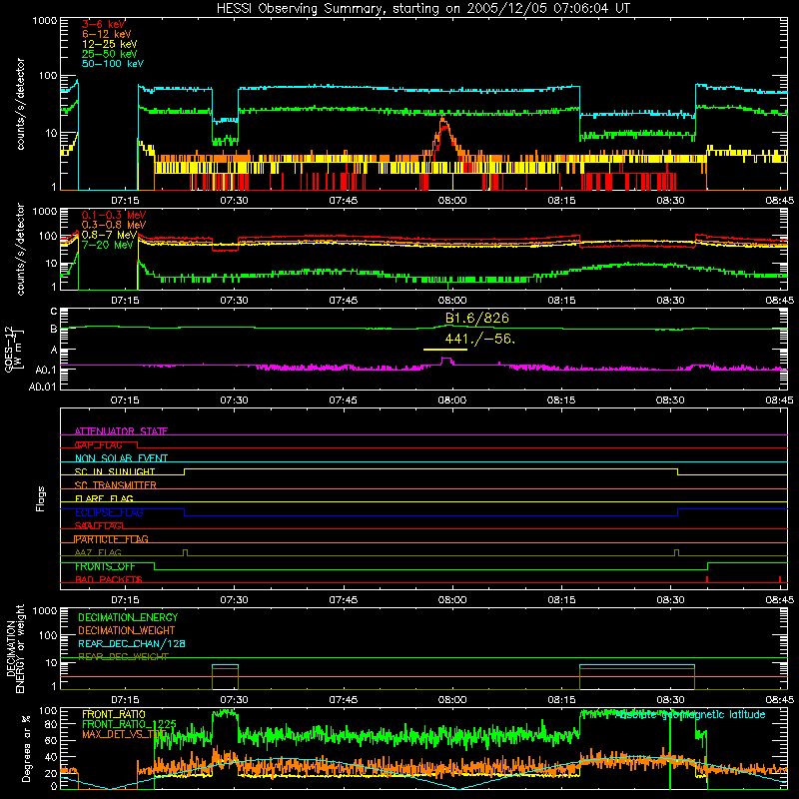
Task: Click the GOES-12 vertical axis title
Action: coord(12,350)
